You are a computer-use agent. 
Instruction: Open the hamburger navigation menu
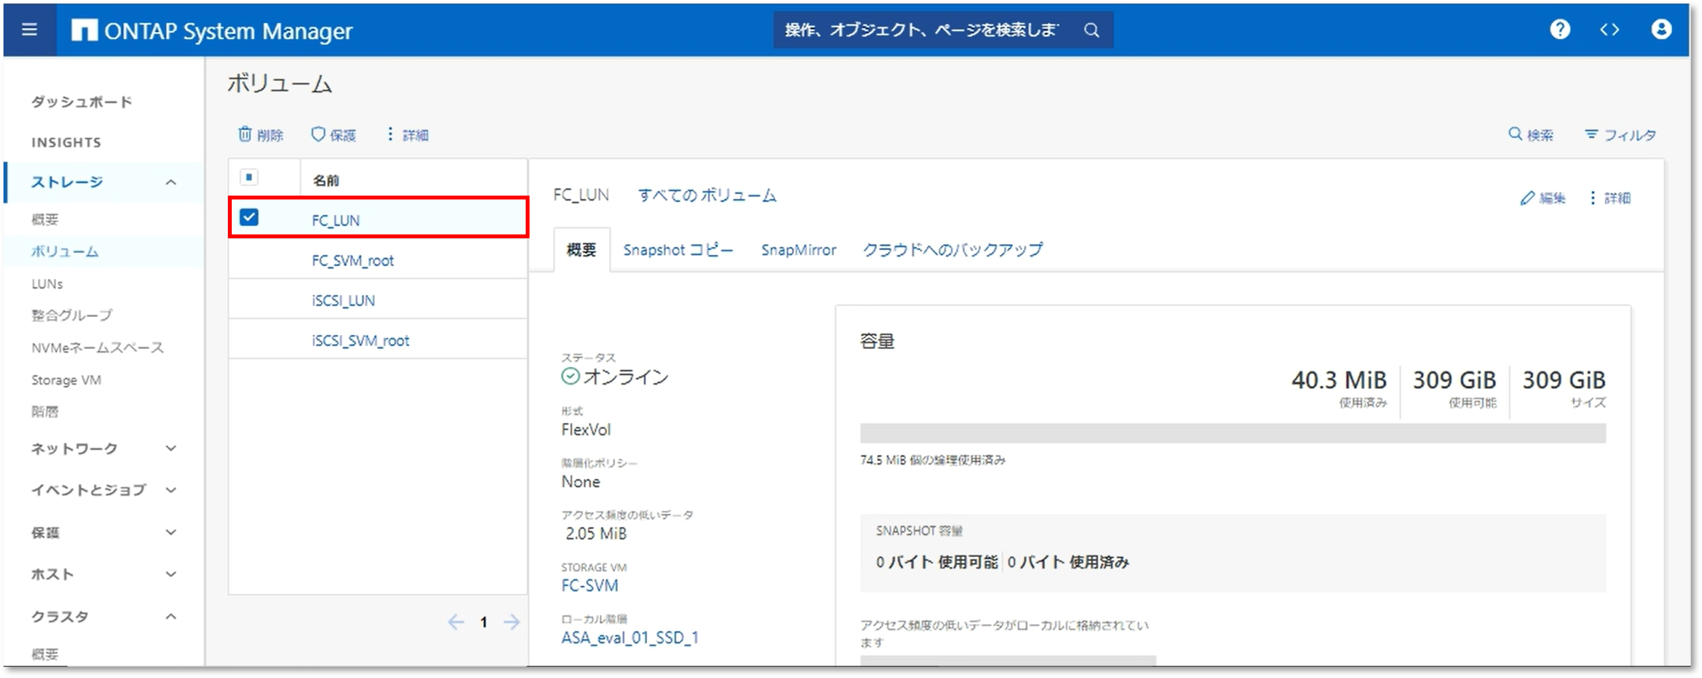(29, 30)
